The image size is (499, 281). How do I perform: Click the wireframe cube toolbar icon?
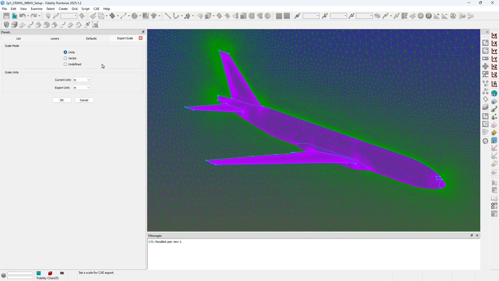click(x=101, y=16)
